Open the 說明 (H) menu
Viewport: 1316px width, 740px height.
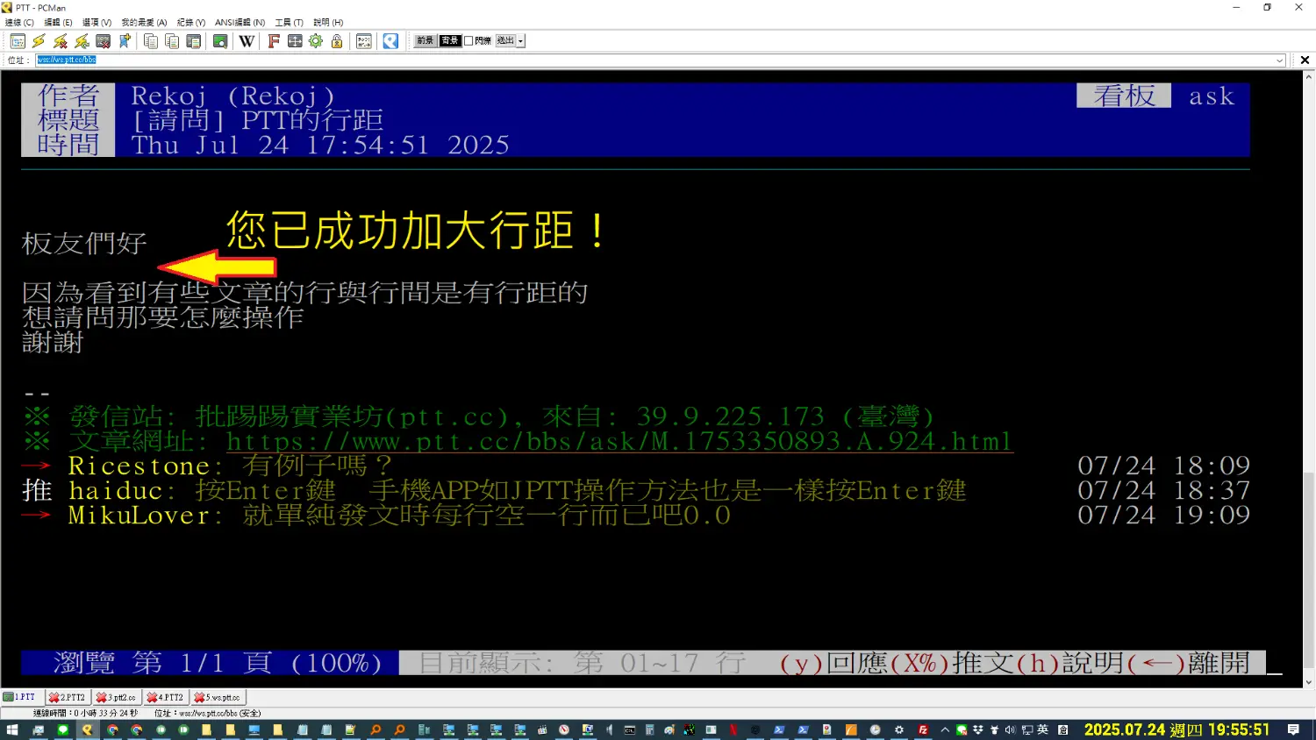(x=328, y=23)
